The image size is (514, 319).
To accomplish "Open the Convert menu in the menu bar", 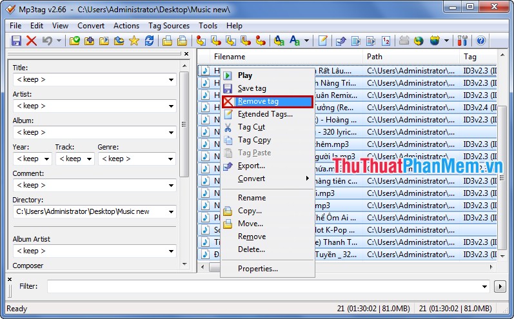I will tap(91, 26).
